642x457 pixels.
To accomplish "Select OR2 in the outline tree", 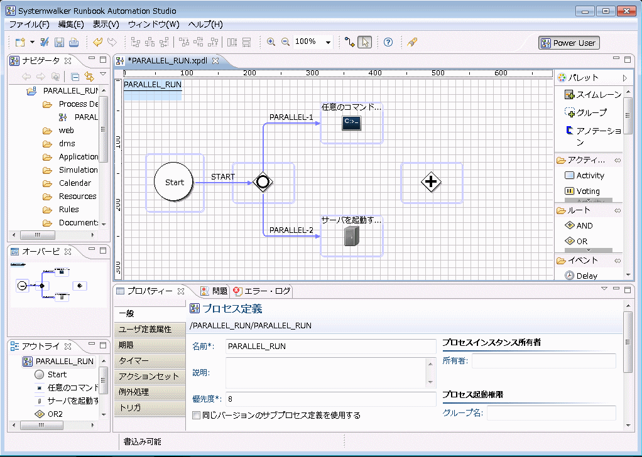I will click(x=48, y=414).
